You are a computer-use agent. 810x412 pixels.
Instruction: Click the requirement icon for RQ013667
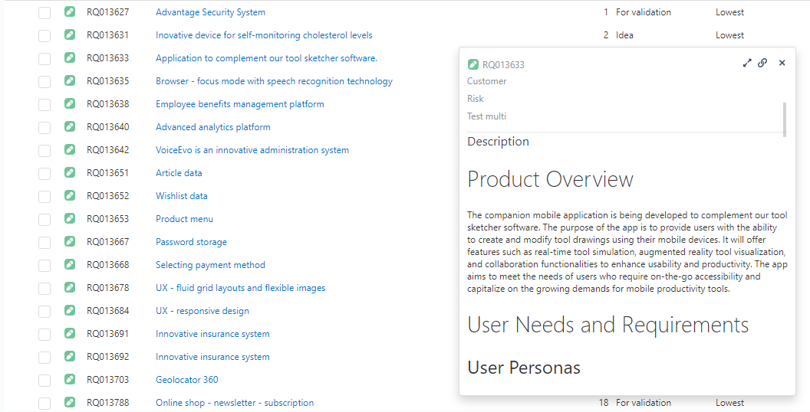tap(70, 242)
